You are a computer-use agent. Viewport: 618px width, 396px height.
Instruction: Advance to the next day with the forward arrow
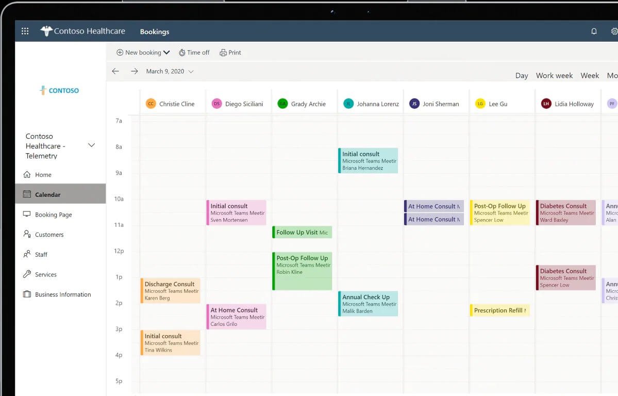click(134, 71)
